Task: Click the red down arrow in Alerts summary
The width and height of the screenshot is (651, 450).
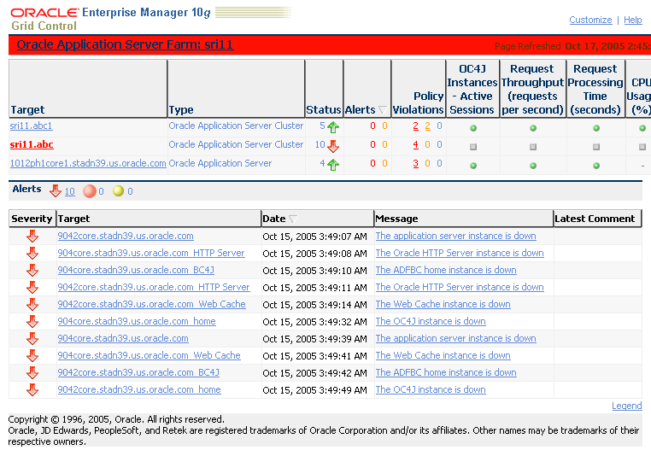Action: (x=56, y=191)
